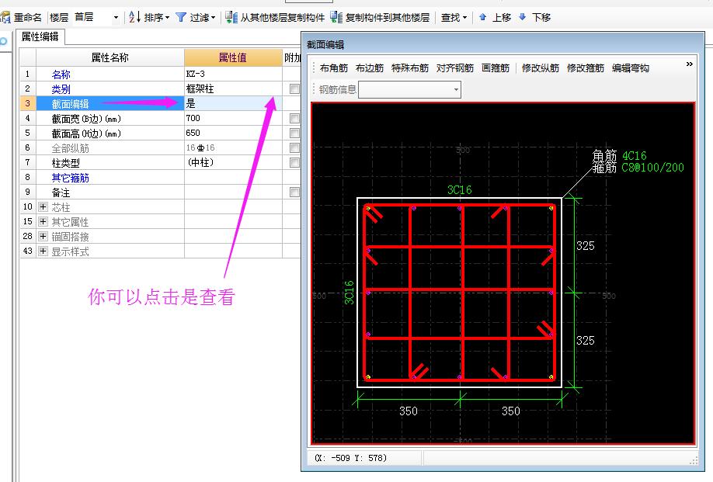Click the filter (过滤) funnel icon

pos(181,17)
